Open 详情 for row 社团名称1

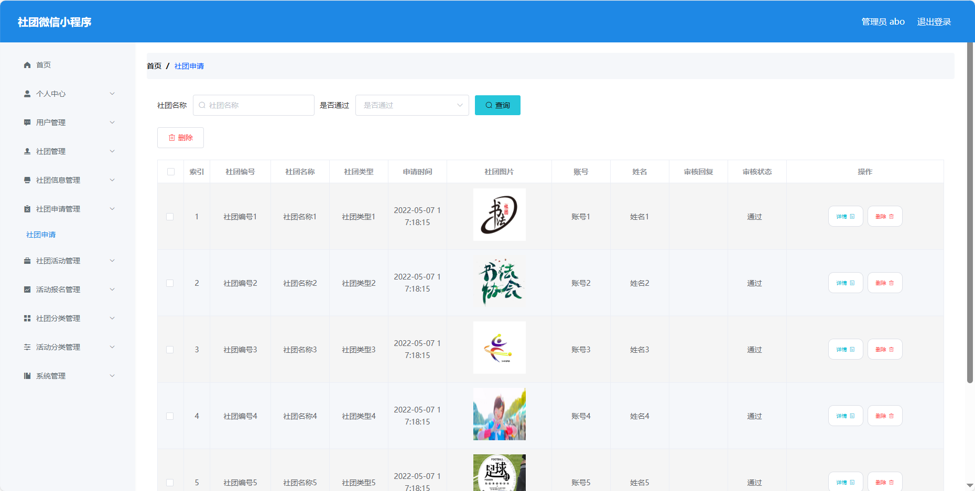[x=846, y=216]
